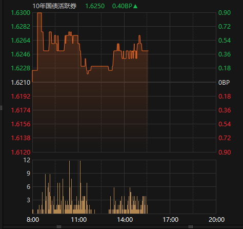
Task: Click the 1.6264 yield axis label
Action: (21, 41)
